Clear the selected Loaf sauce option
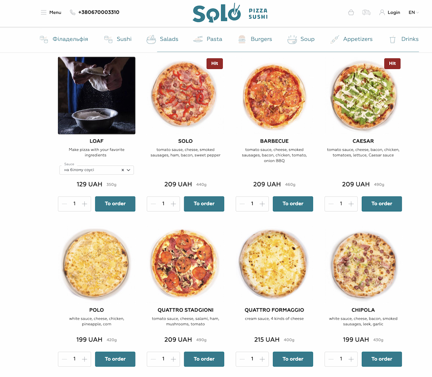This screenshot has width=432, height=377. tap(123, 170)
